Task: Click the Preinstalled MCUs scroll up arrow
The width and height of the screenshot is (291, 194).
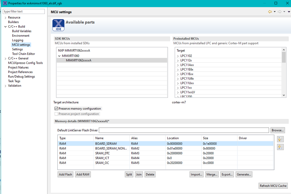Action: pyautogui.click(x=284, y=50)
